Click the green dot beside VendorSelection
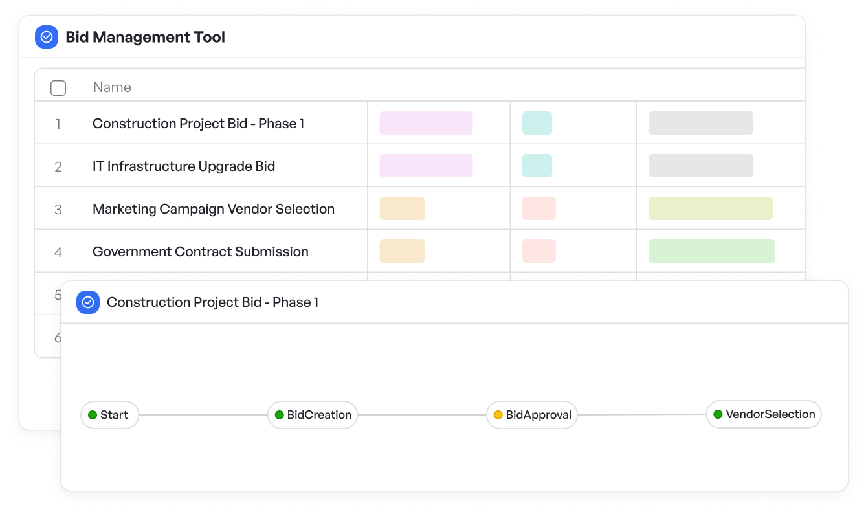 pyautogui.click(x=718, y=414)
